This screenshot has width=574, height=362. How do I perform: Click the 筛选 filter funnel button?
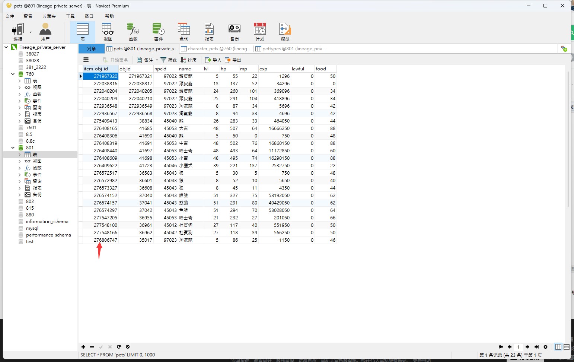pyautogui.click(x=169, y=60)
